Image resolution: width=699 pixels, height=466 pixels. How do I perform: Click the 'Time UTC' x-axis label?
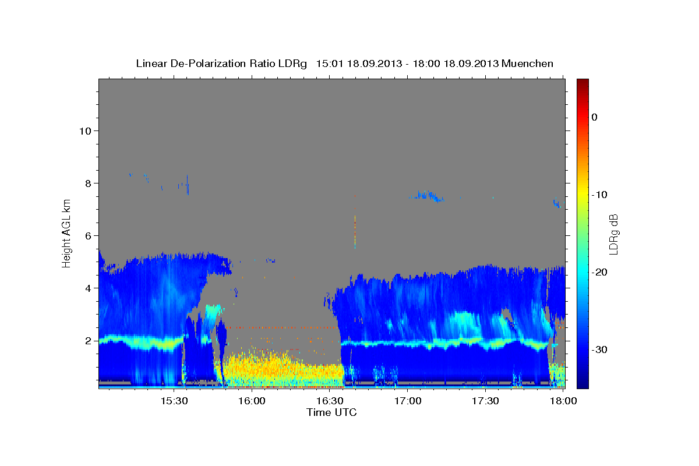pyautogui.click(x=331, y=412)
